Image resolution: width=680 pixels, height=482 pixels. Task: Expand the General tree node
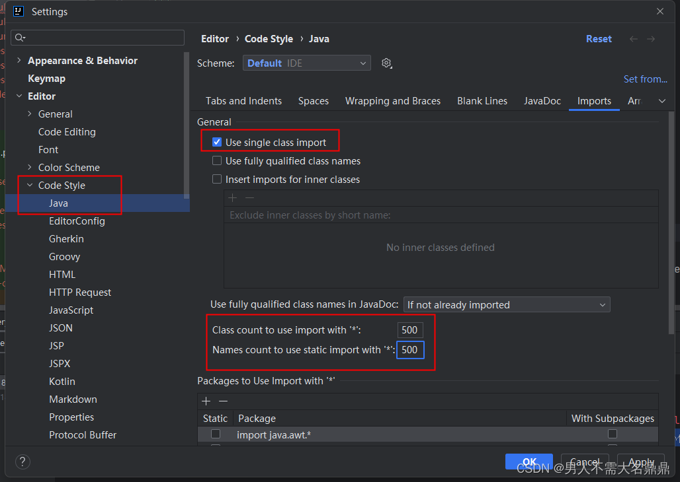point(30,114)
